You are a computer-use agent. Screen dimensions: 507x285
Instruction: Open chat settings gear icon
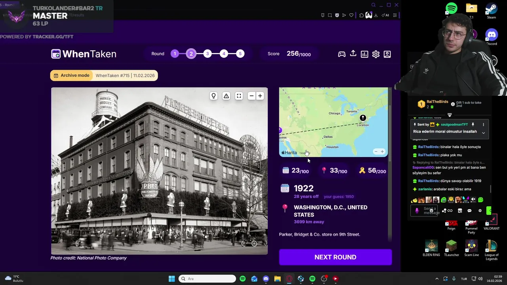(480, 211)
